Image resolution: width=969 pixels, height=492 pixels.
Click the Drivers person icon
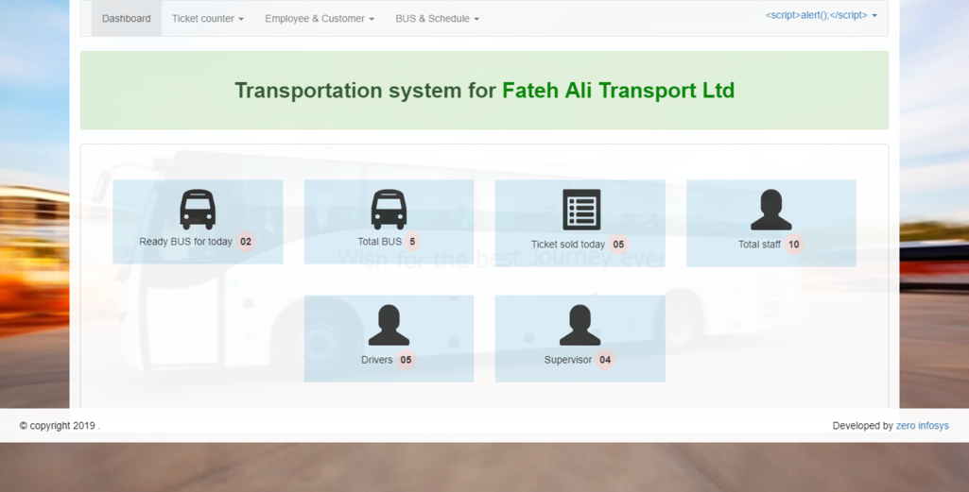click(x=389, y=326)
